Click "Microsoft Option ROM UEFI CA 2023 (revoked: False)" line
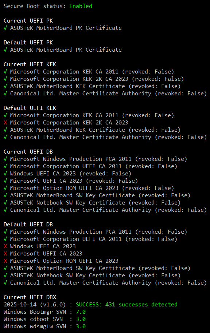Screen dimensions: 210x333 pyautogui.click(x=89, y=188)
